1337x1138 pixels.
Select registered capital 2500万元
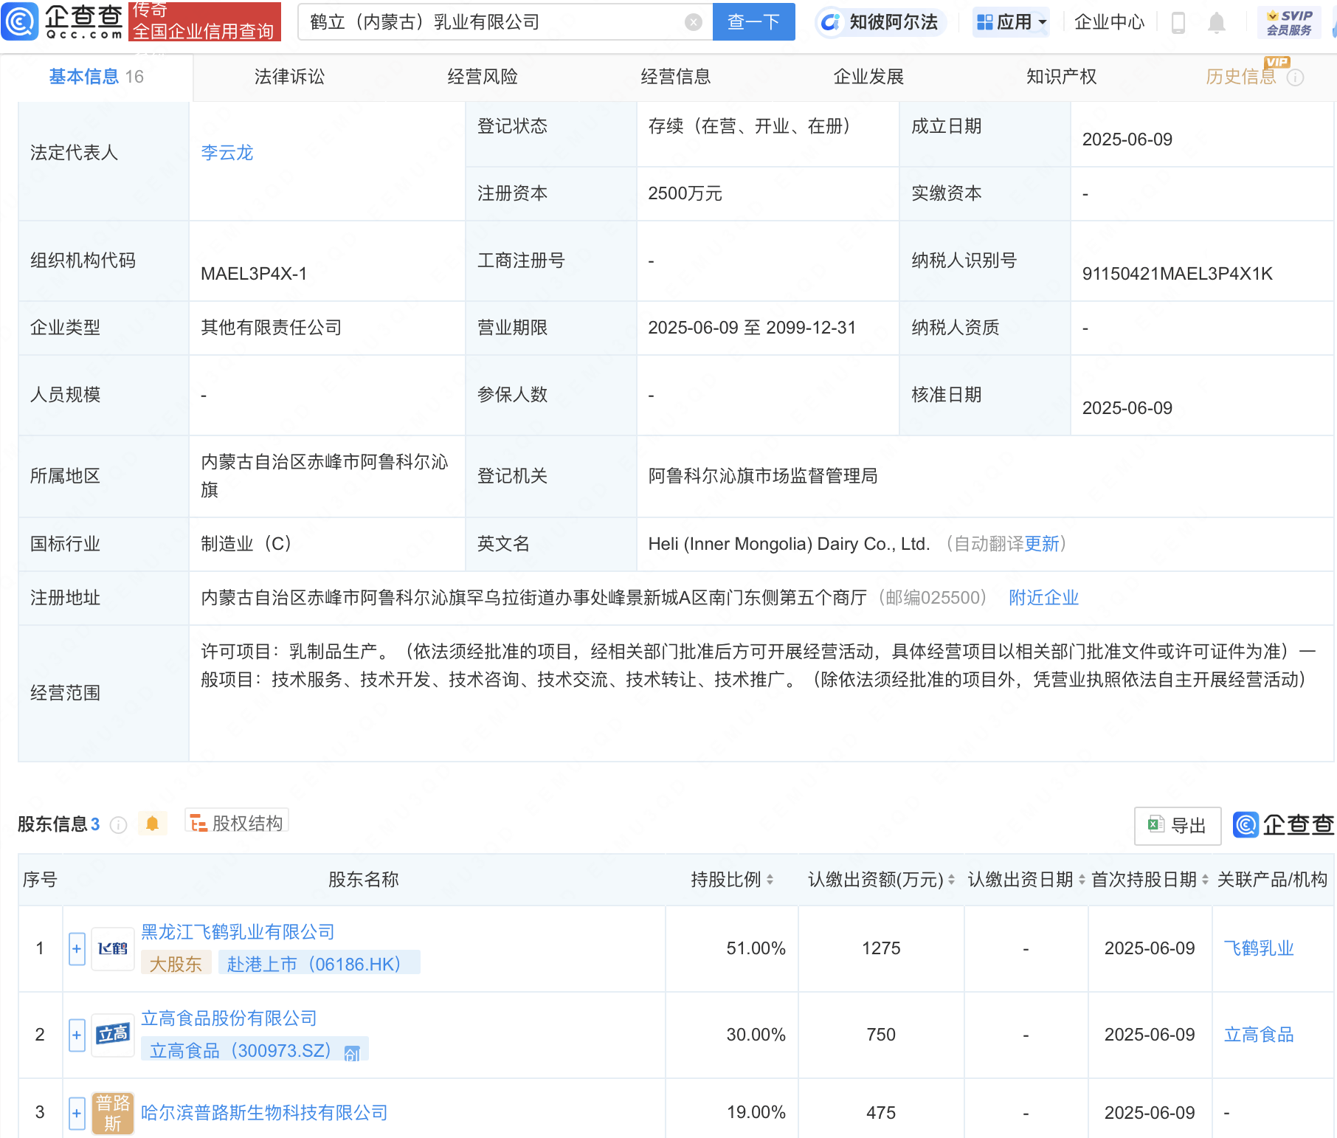[685, 193]
